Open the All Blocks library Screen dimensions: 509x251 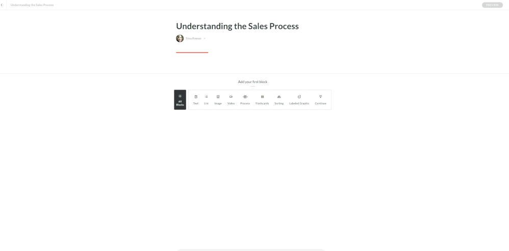tap(180, 100)
